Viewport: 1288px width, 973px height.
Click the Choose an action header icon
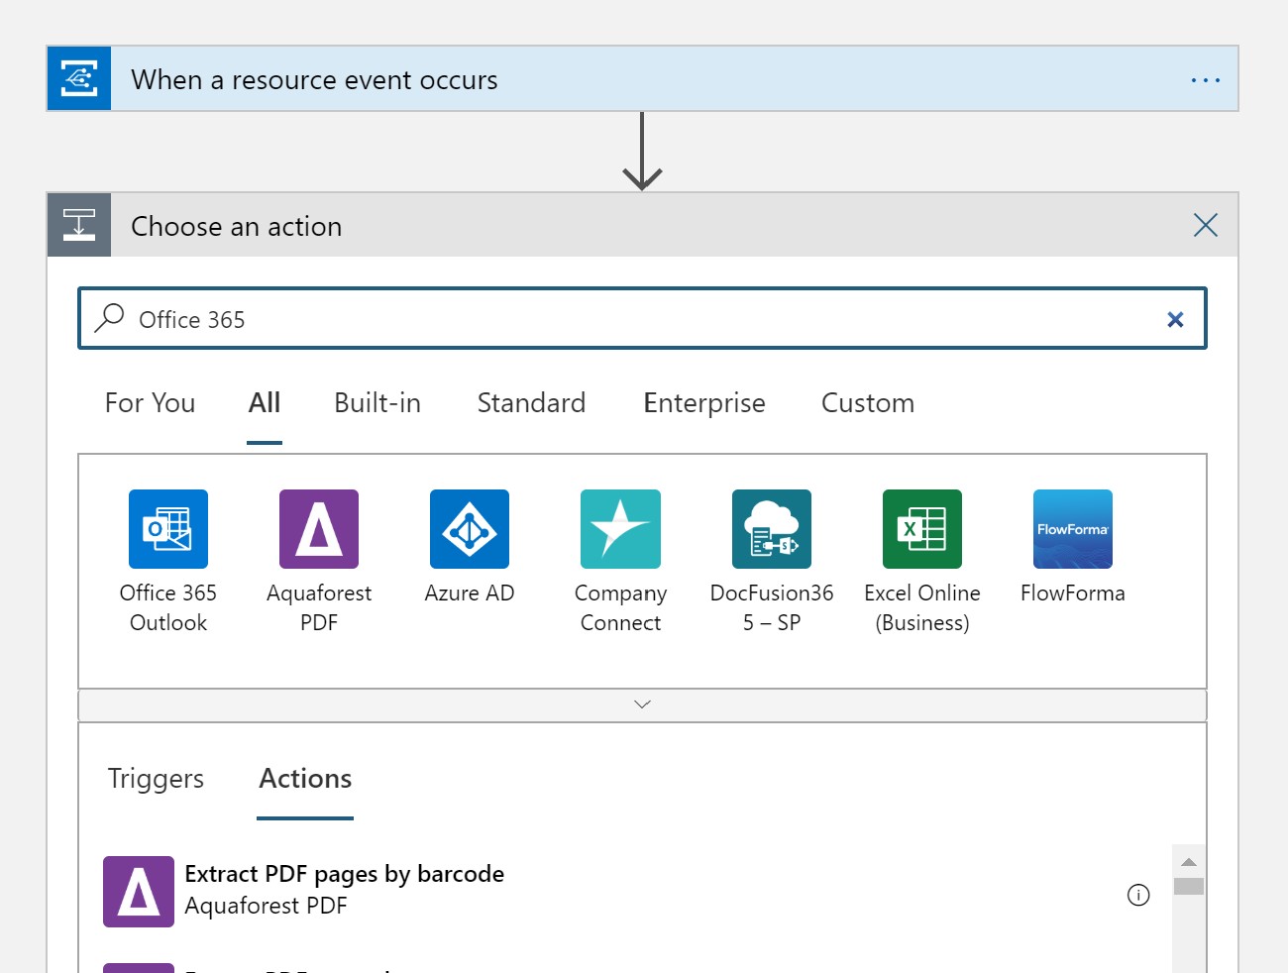79,225
